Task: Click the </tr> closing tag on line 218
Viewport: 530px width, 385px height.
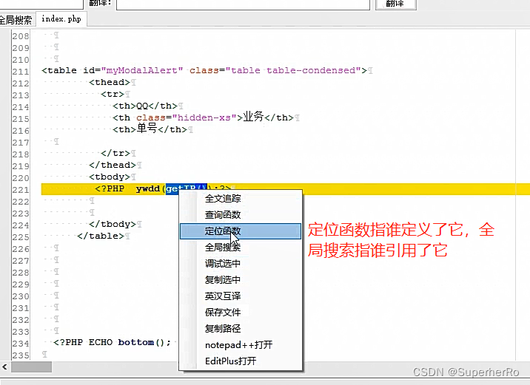Action: coord(115,153)
